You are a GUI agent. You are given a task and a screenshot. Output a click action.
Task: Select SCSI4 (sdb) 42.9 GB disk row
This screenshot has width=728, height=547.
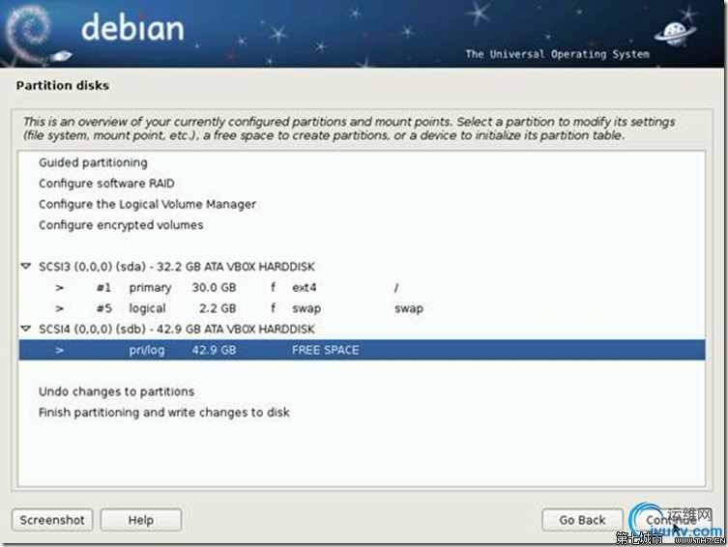click(362, 329)
